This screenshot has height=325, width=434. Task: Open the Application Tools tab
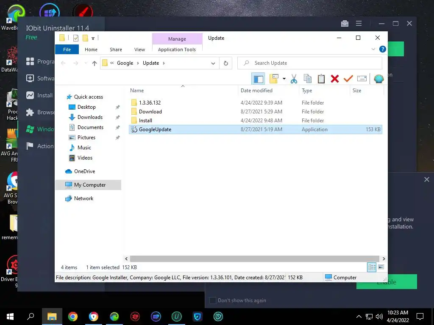177,50
